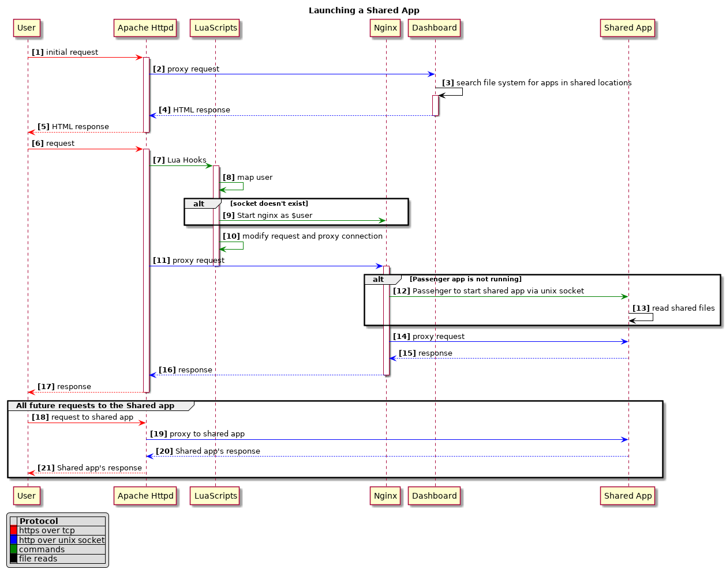Click the alt tag for socket doesn't exist

(x=199, y=204)
